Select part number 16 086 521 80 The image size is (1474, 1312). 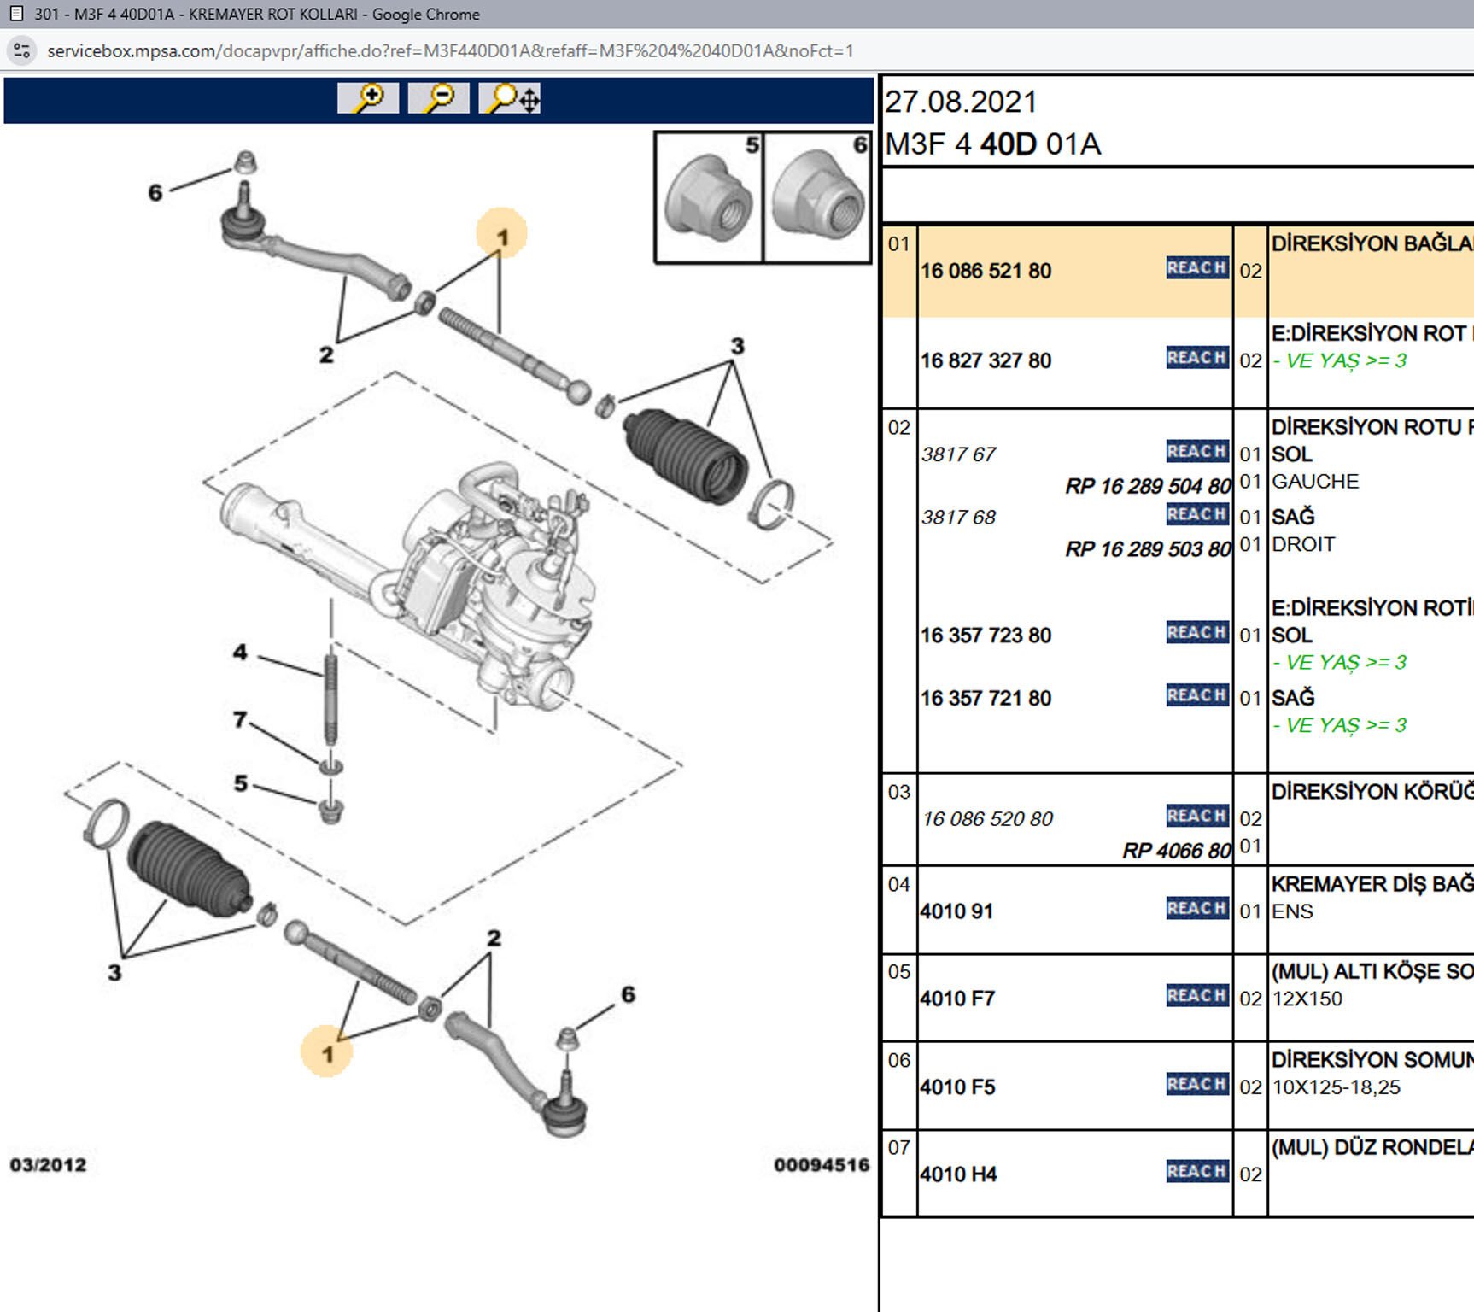tap(986, 271)
